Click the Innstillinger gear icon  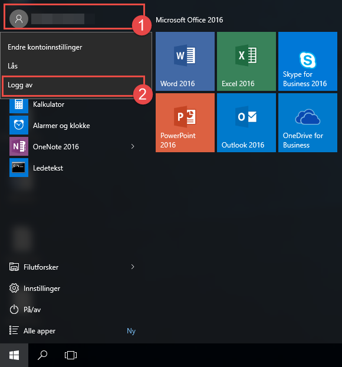pyautogui.click(x=14, y=288)
